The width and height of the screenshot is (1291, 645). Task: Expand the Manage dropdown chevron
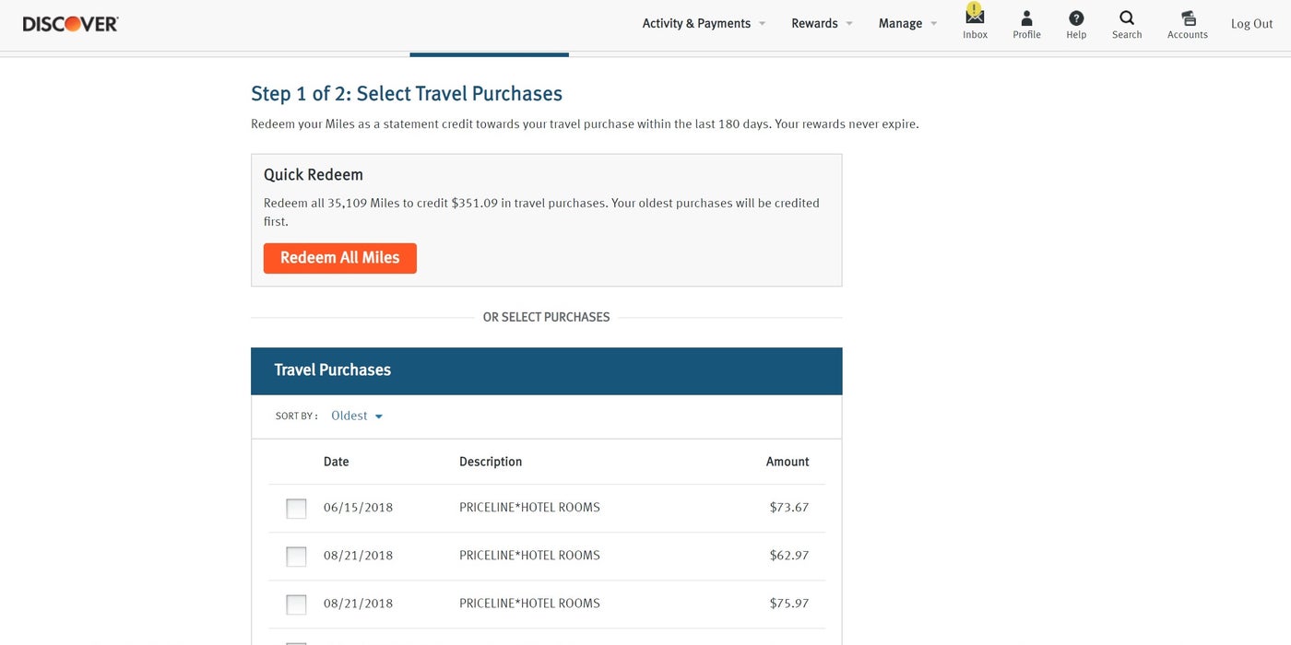(933, 23)
